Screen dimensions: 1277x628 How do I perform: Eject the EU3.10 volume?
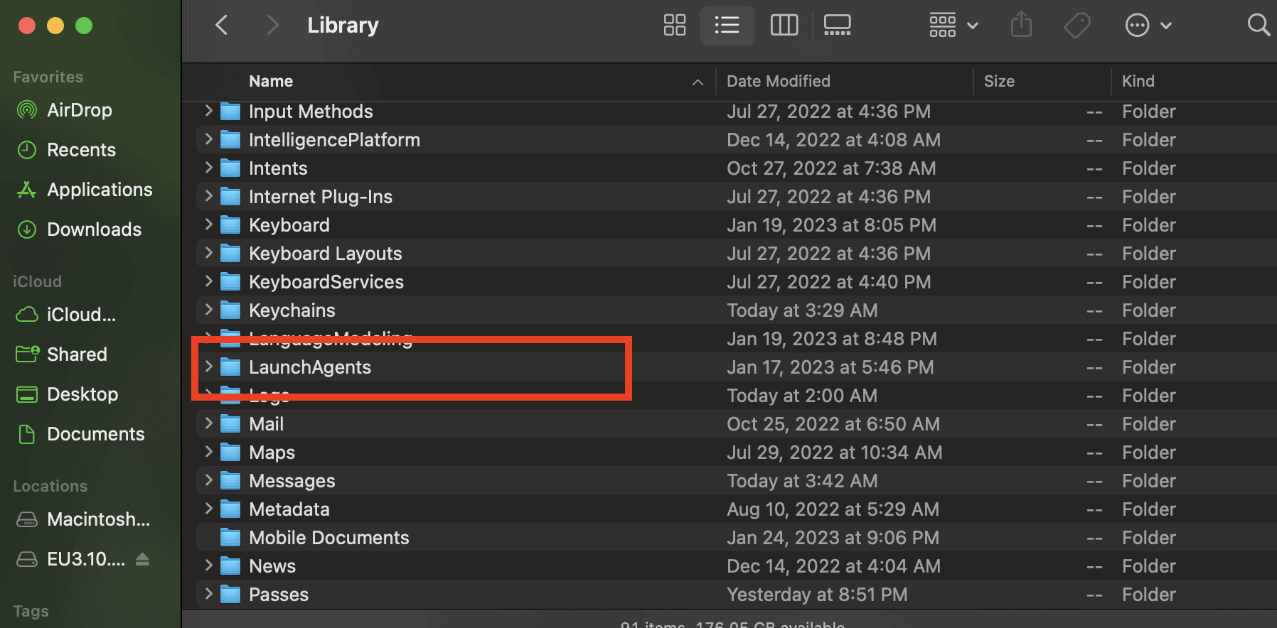(142, 559)
